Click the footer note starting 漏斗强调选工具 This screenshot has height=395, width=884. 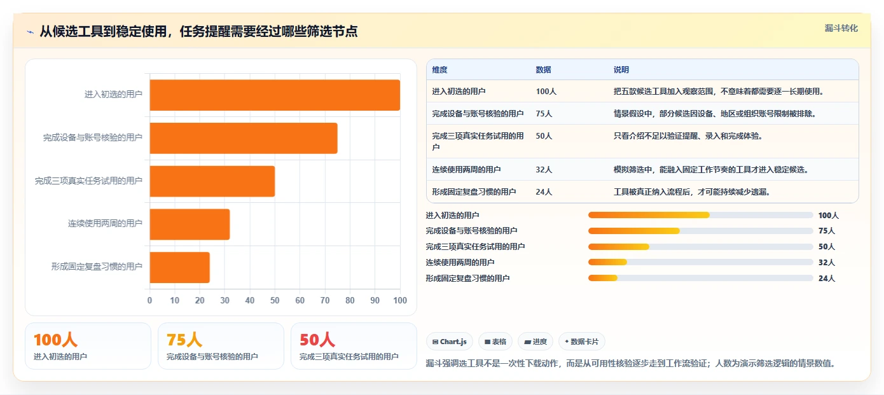tap(630, 364)
